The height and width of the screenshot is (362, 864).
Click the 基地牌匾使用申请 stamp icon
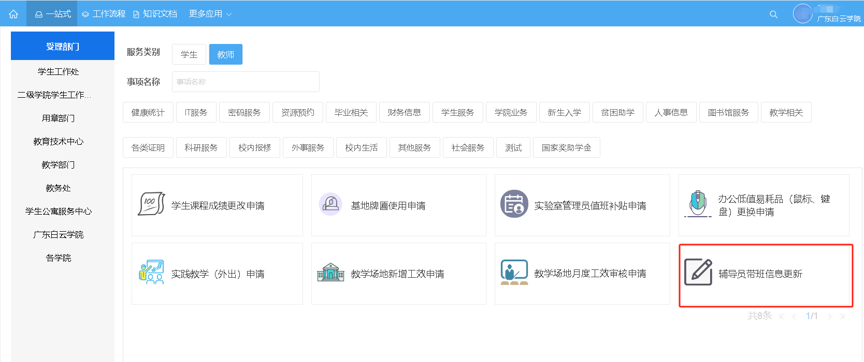point(330,204)
